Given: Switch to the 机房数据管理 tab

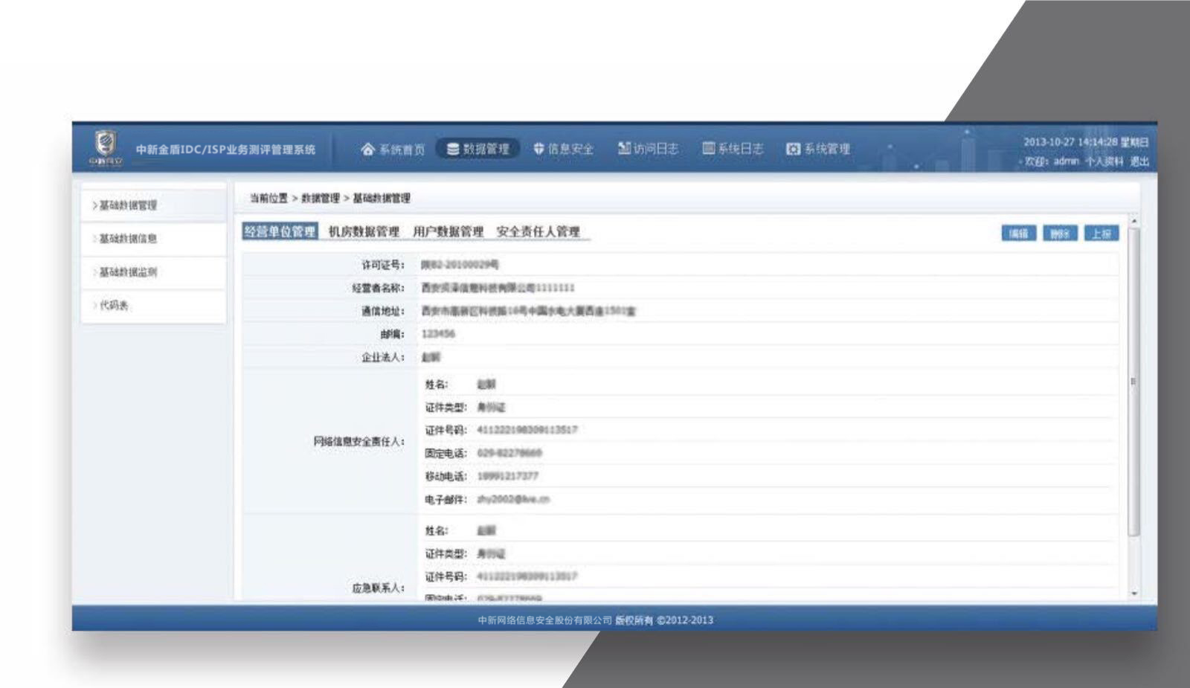Looking at the screenshot, I should coord(364,232).
